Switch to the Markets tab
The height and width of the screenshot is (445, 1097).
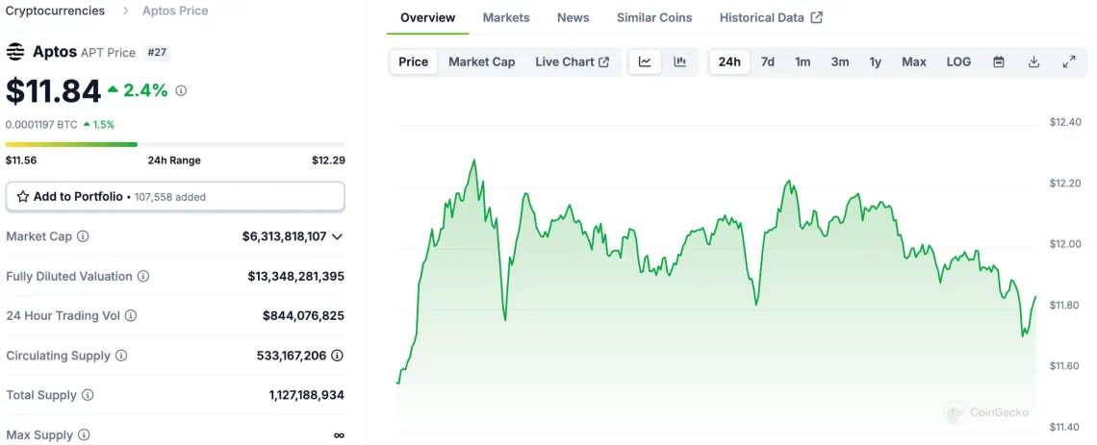(506, 17)
